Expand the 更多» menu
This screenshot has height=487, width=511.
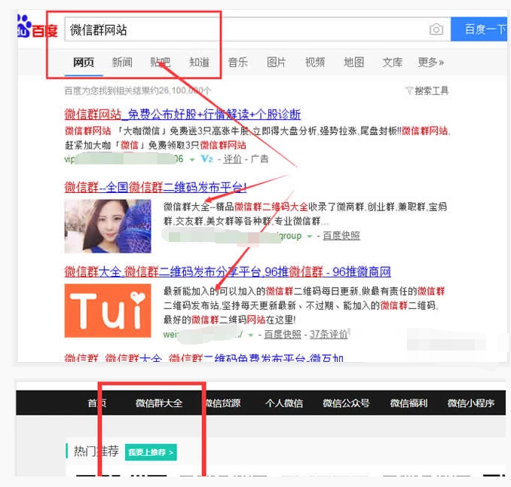coord(431,63)
